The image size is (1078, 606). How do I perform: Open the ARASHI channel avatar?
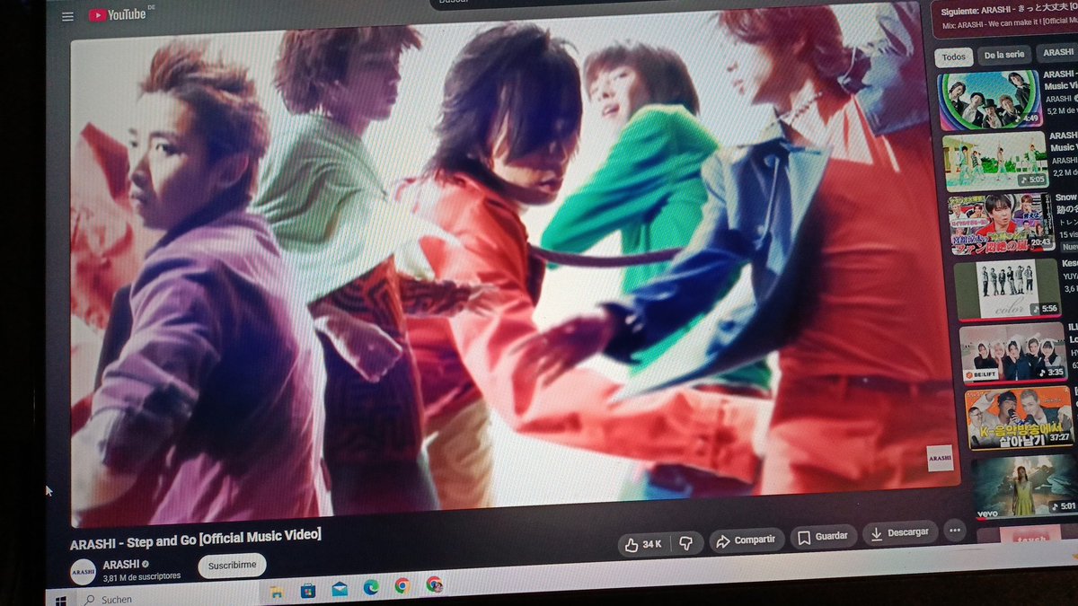click(84, 571)
